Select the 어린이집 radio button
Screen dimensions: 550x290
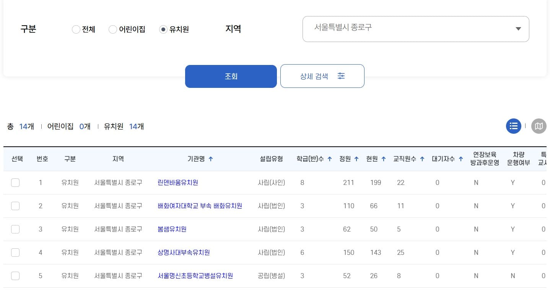(x=113, y=29)
